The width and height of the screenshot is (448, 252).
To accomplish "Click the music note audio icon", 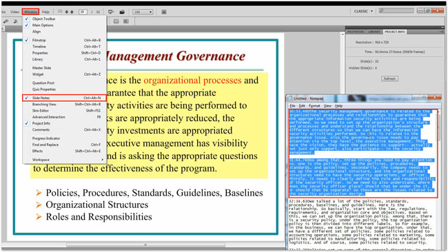I will (x=15, y=21).
